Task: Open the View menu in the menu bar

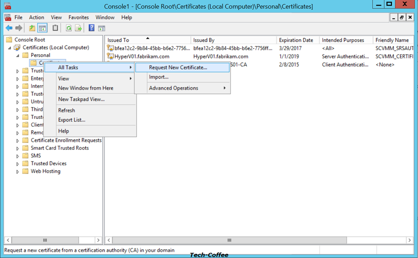Action: pos(56,17)
